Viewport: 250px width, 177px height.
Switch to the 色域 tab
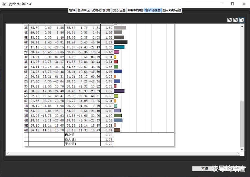72,10
